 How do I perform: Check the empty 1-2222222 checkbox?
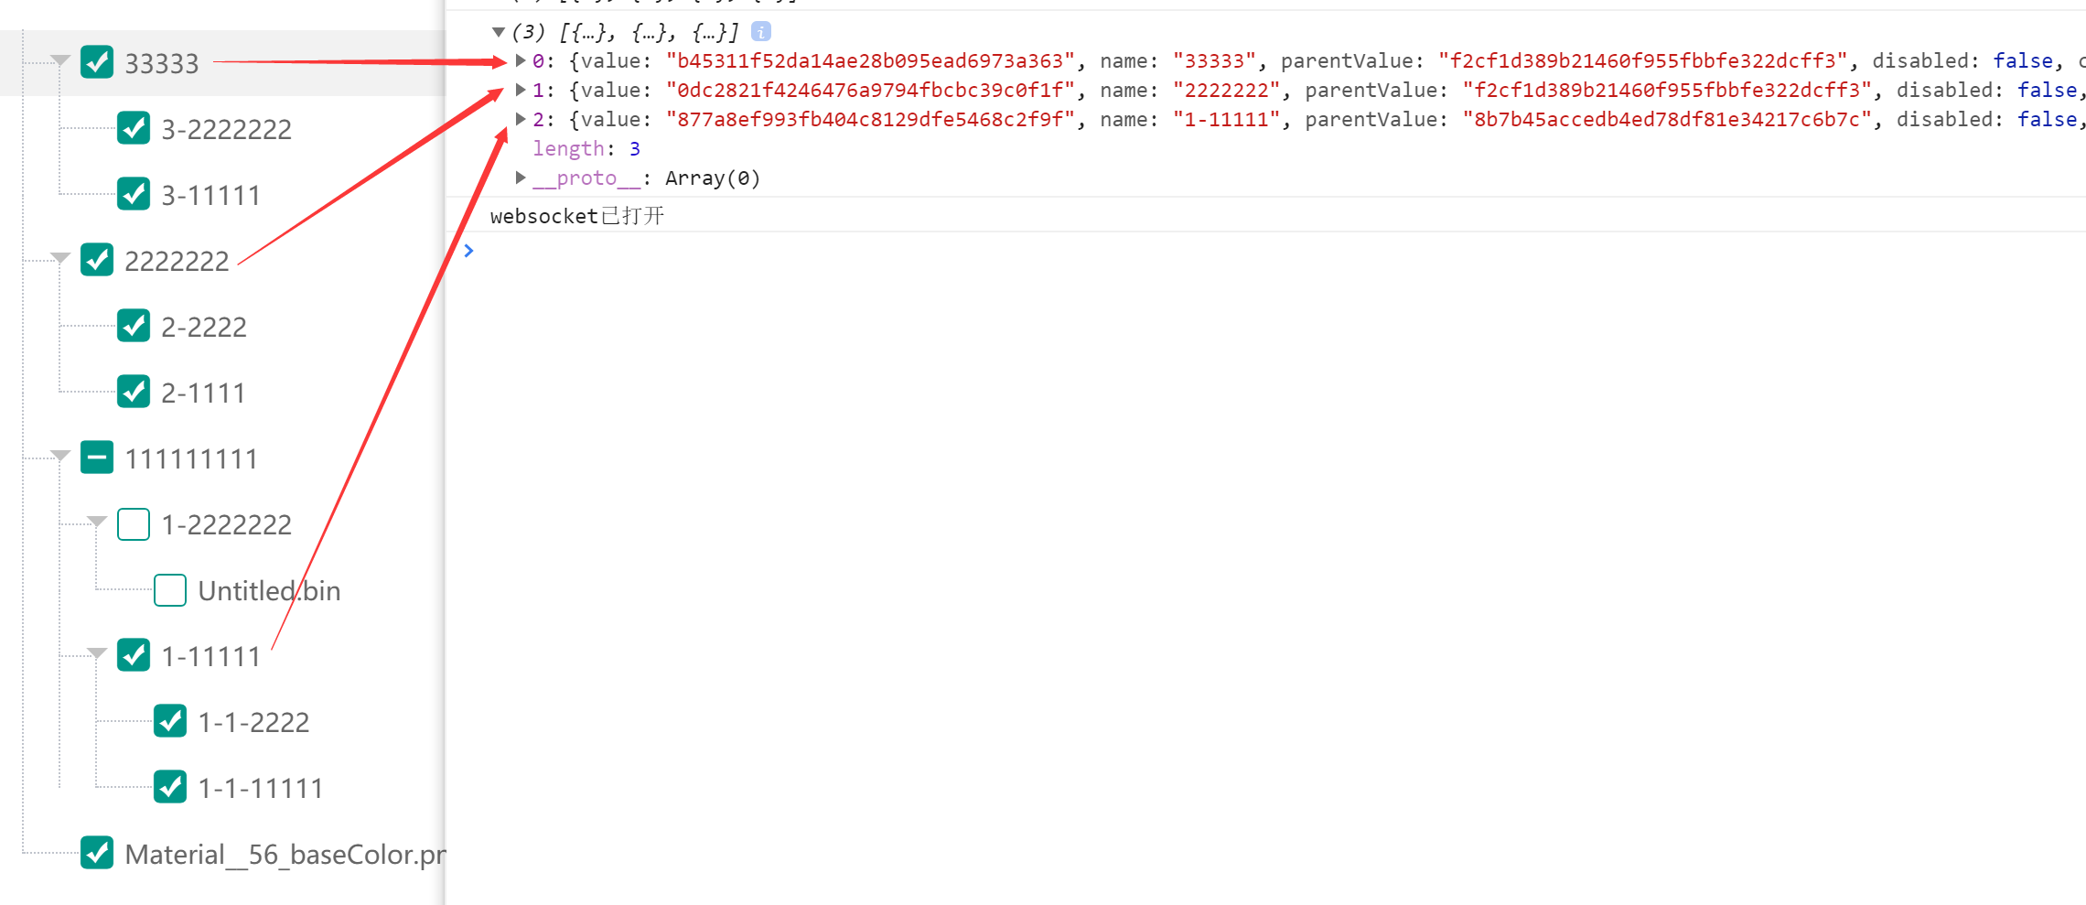(134, 523)
